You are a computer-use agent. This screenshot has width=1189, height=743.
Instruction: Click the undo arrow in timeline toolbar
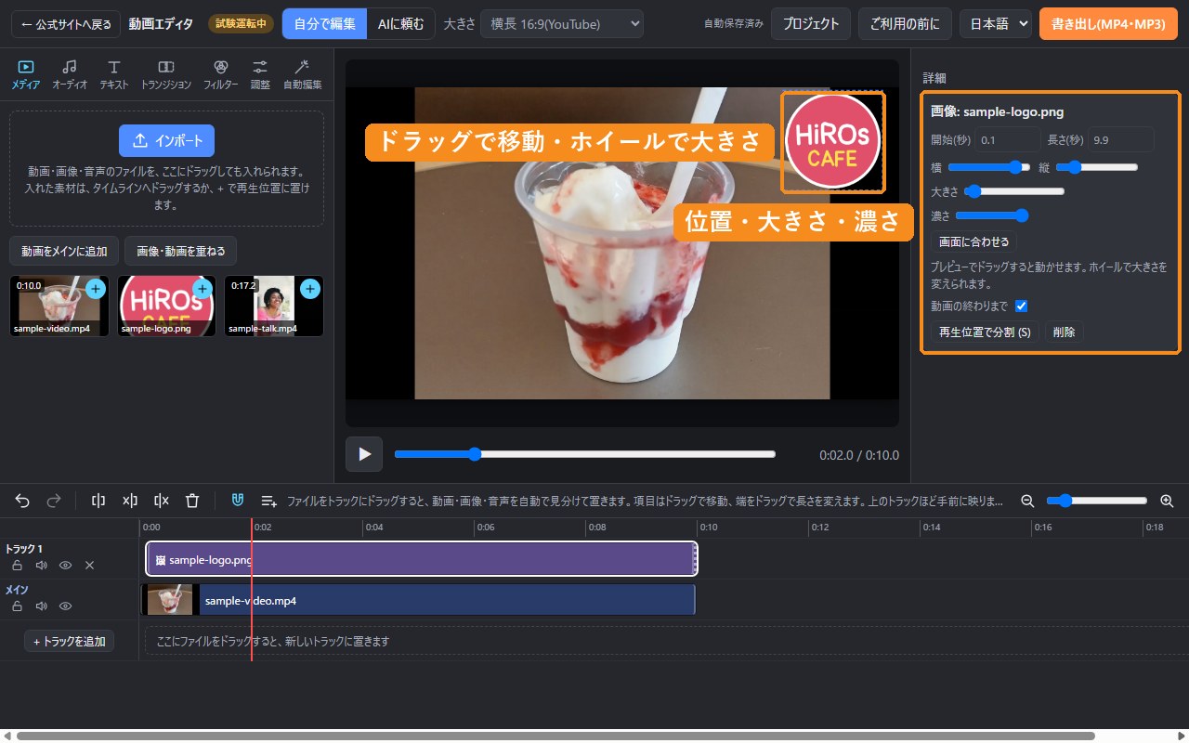tap(22, 501)
